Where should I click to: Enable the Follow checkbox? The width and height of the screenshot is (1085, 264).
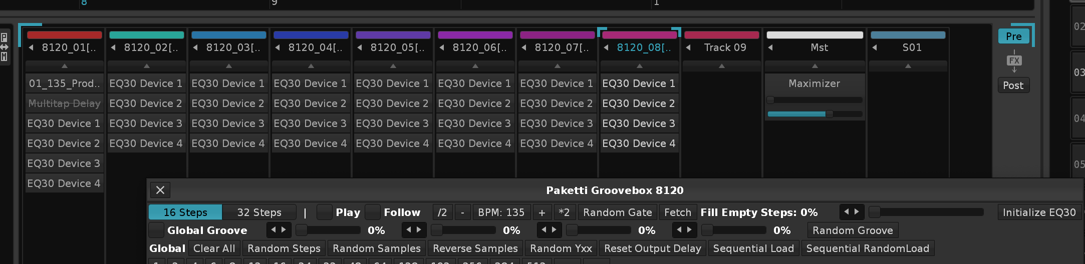pyautogui.click(x=373, y=212)
